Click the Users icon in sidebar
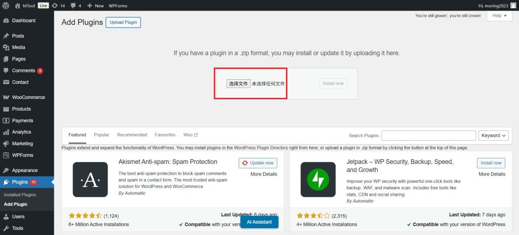The image size is (519, 235). (x=6, y=216)
